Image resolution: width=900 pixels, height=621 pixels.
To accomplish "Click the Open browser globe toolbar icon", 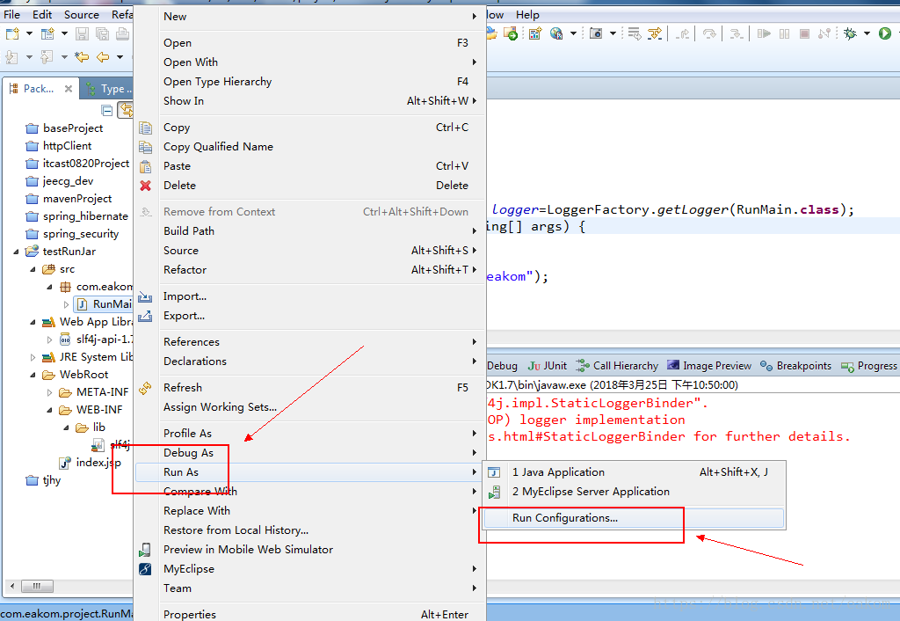I will 555,33.
